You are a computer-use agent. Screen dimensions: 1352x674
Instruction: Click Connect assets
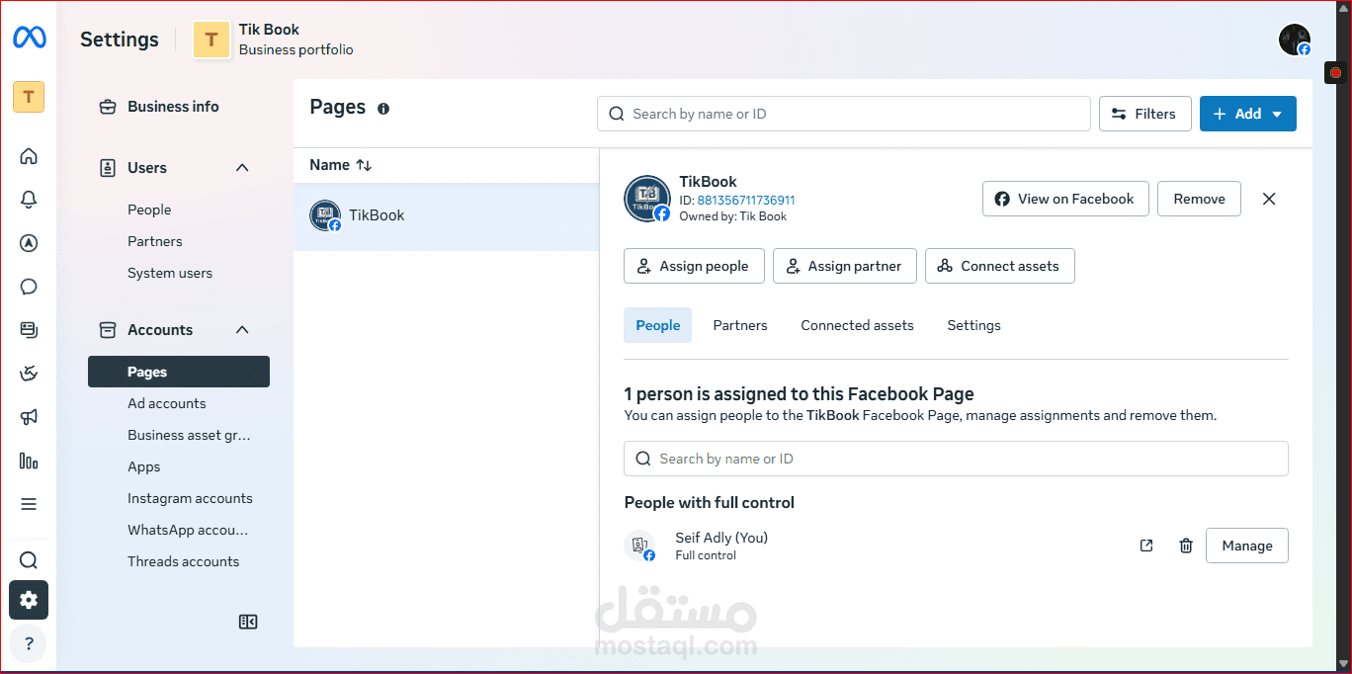click(1000, 266)
